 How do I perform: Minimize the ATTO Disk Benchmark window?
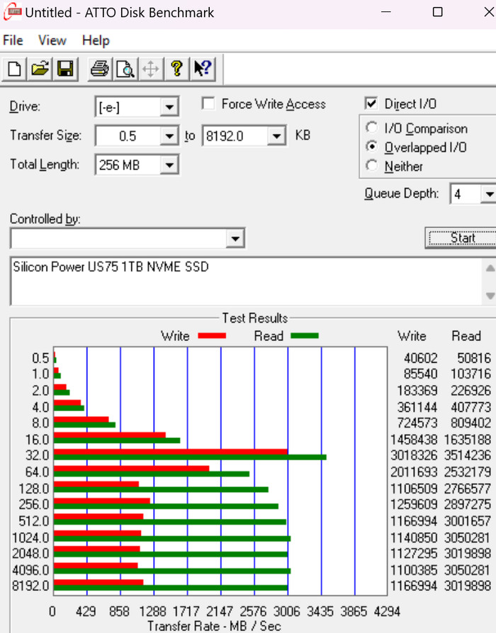[386, 12]
